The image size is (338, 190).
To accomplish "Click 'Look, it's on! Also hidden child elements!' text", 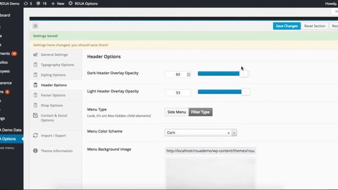I will [x=119, y=116].
